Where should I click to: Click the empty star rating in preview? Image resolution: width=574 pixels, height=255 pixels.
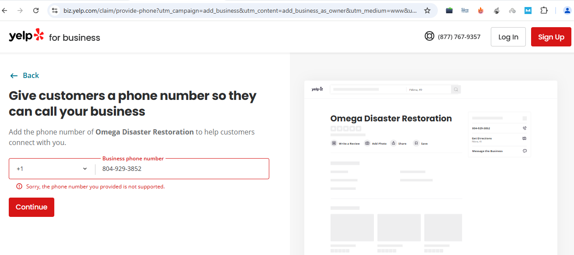coord(346,129)
